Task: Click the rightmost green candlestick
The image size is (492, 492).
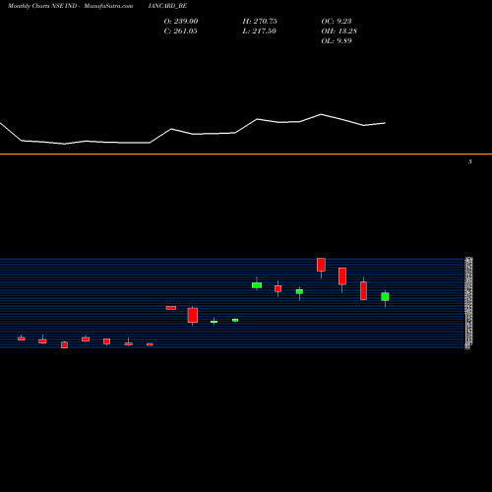Action: (x=385, y=297)
